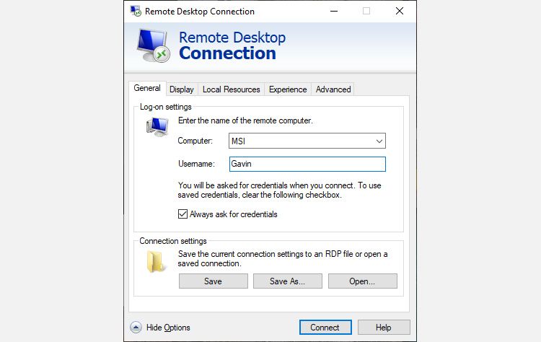Click the folder icon in Connection settings

click(x=156, y=262)
